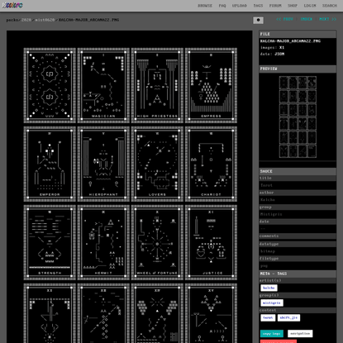Click the MAGICIAN tarot card
343x343 pixels.
(103, 85)
